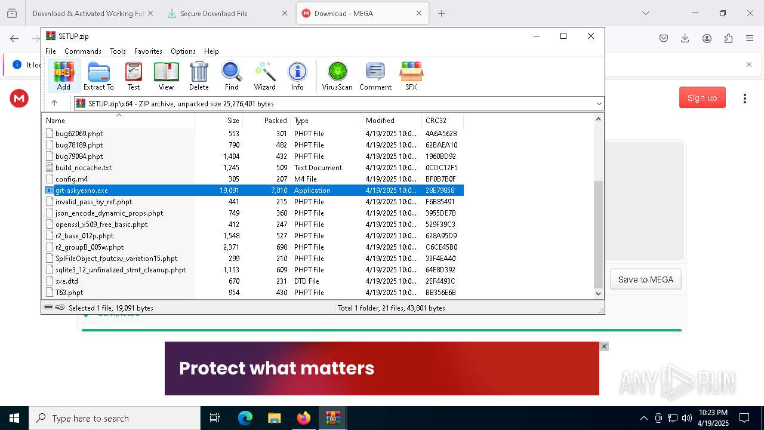
Task: Open MEGA three-dot options menu
Action: 744,99
